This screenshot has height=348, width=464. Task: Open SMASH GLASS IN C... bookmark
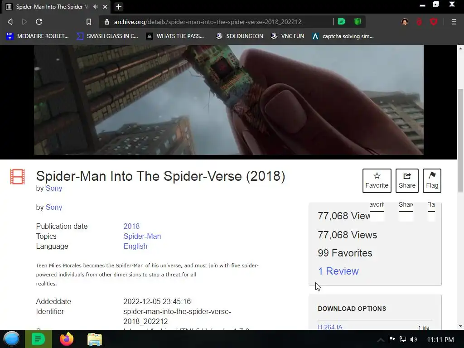point(107,36)
